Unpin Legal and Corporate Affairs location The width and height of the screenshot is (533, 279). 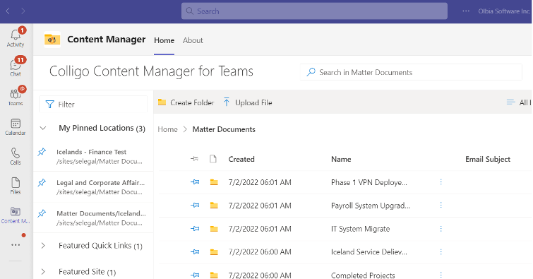tap(42, 183)
